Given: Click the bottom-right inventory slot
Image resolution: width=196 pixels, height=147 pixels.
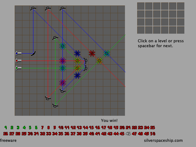Looking at the screenshot, I should pos(181,30).
